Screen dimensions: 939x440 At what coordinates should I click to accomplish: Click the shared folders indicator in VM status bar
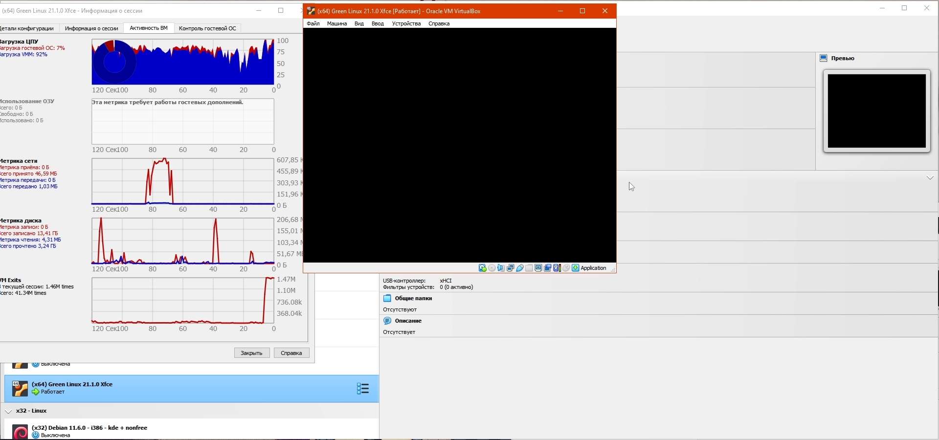click(x=529, y=268)
